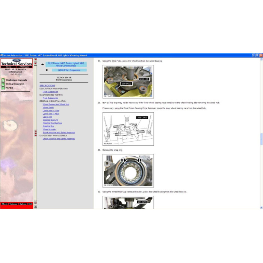Open the SPECIFICATIONS link

(x=47, y=86)
